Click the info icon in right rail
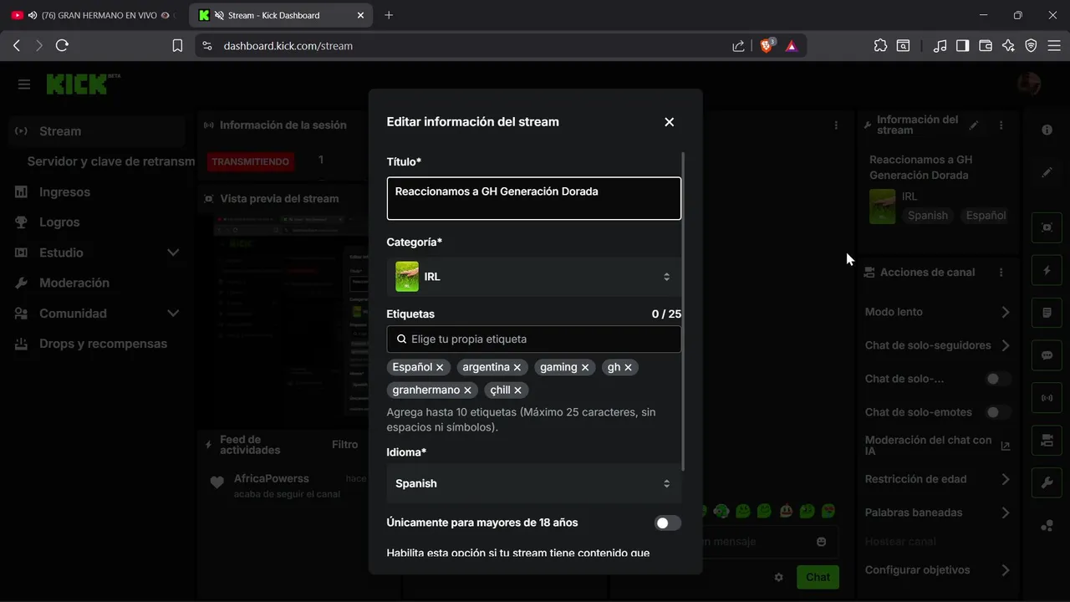1070x602 pixels. point(1047,130)
